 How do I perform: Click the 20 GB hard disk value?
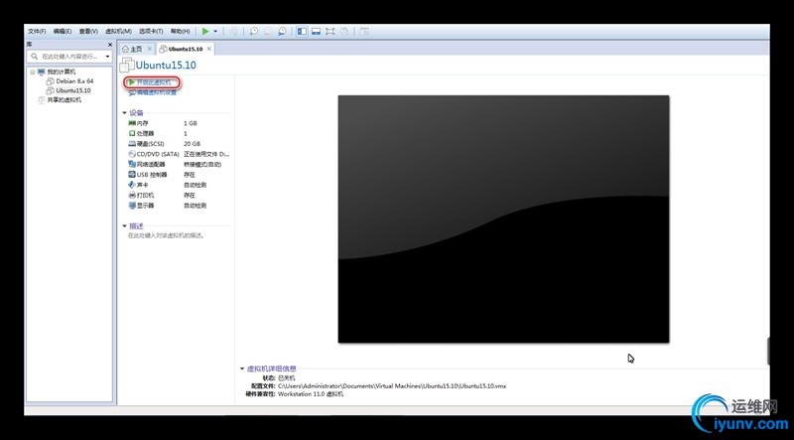(x=192, y=144)
